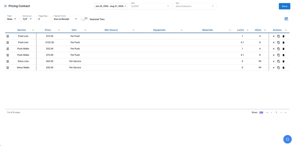
Task: Click the $73.50 price cell
Action: [x=50, y=36]
